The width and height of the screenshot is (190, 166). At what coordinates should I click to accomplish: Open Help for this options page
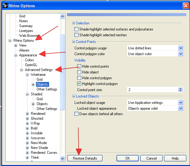pyautogui.click(x=175, y=158)
